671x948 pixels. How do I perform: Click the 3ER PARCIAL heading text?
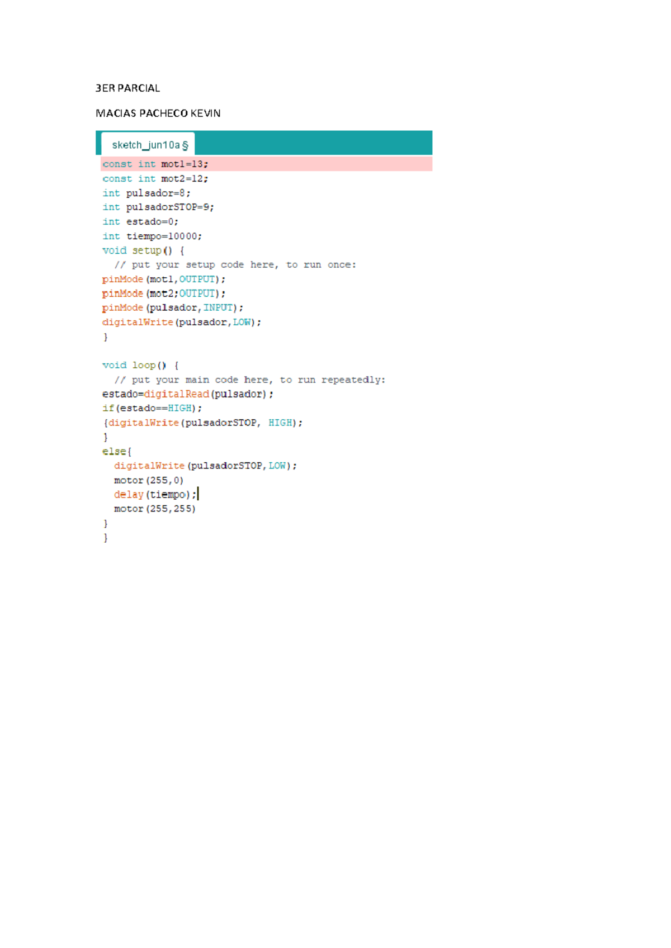[128, 88]
